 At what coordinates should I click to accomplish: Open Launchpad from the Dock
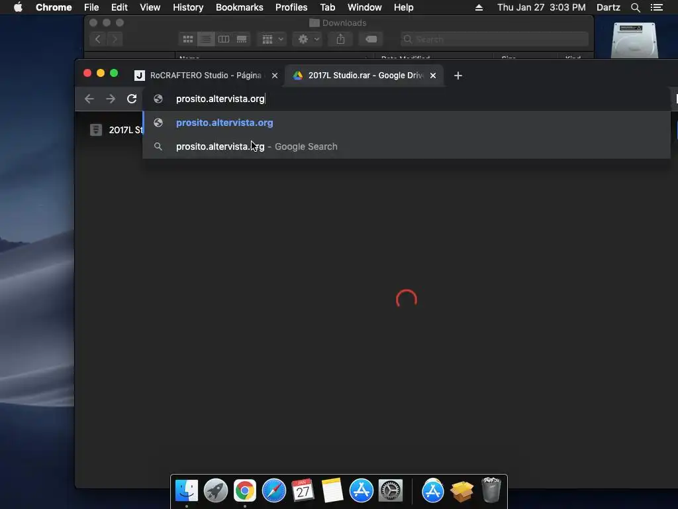(x=216, y=490)
